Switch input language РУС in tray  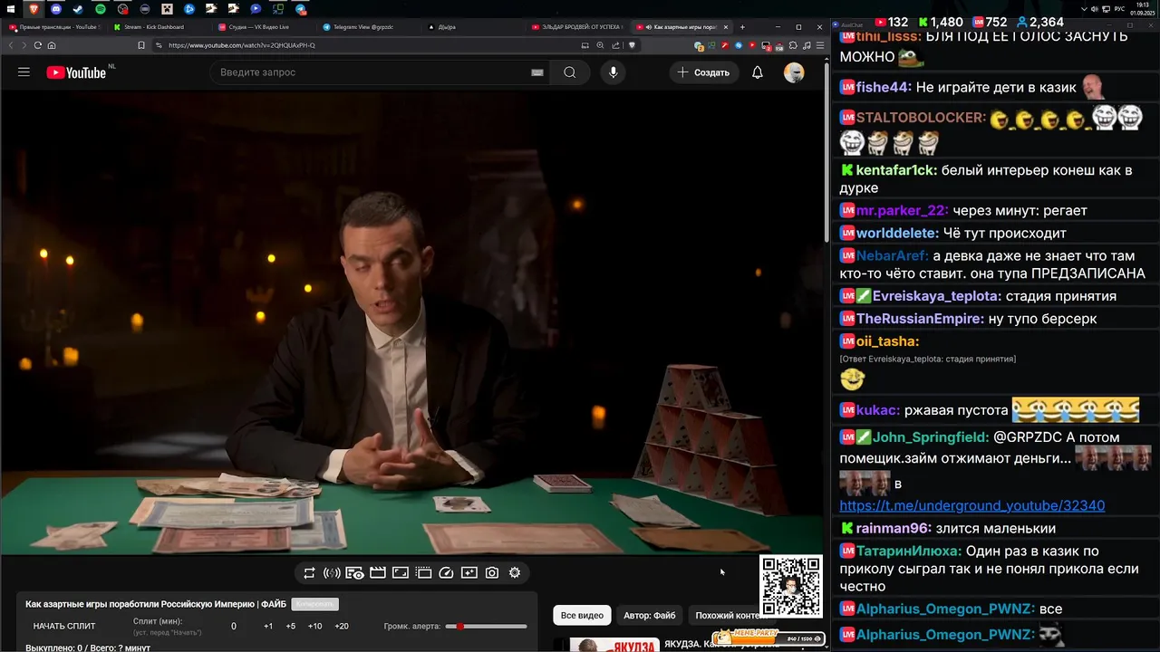pyautogui.click(x=1119, y=9)
